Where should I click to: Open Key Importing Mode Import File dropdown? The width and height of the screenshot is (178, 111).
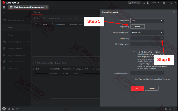pyautogui.click(x=147, y=33)
